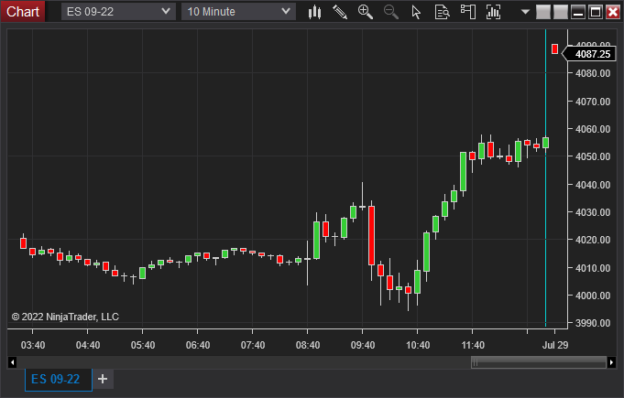Click the Chart title label

point(23,12)
